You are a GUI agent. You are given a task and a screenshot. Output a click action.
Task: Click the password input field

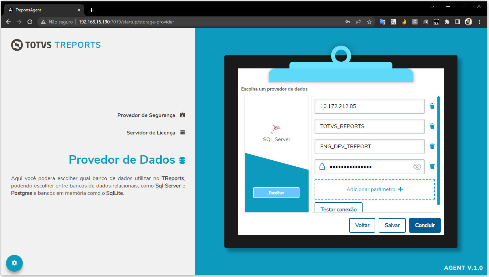coord(370,167)
